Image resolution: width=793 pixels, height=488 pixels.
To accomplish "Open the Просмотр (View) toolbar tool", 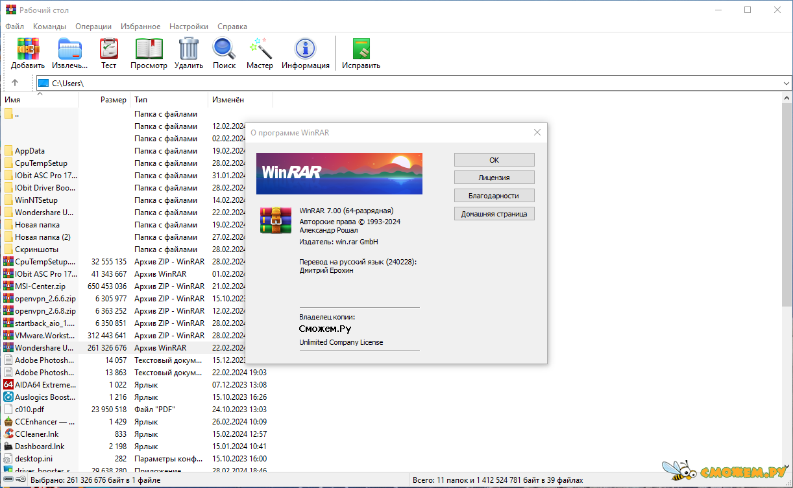I will click(x=149, y=49).
